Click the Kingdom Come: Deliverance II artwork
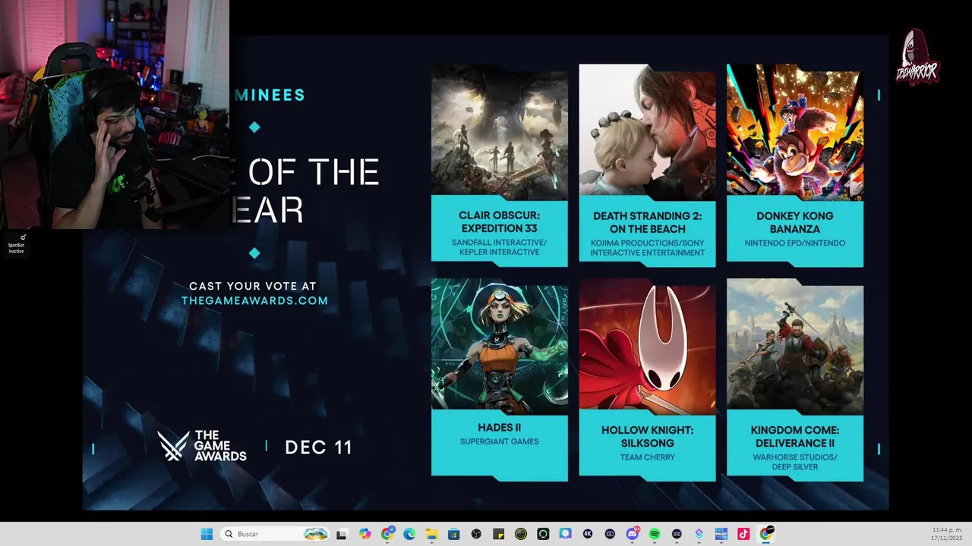 pyautogui.click(x=795, y=348)
